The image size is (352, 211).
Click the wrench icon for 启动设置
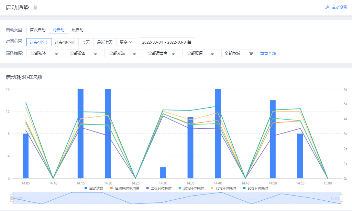[327, 7]
